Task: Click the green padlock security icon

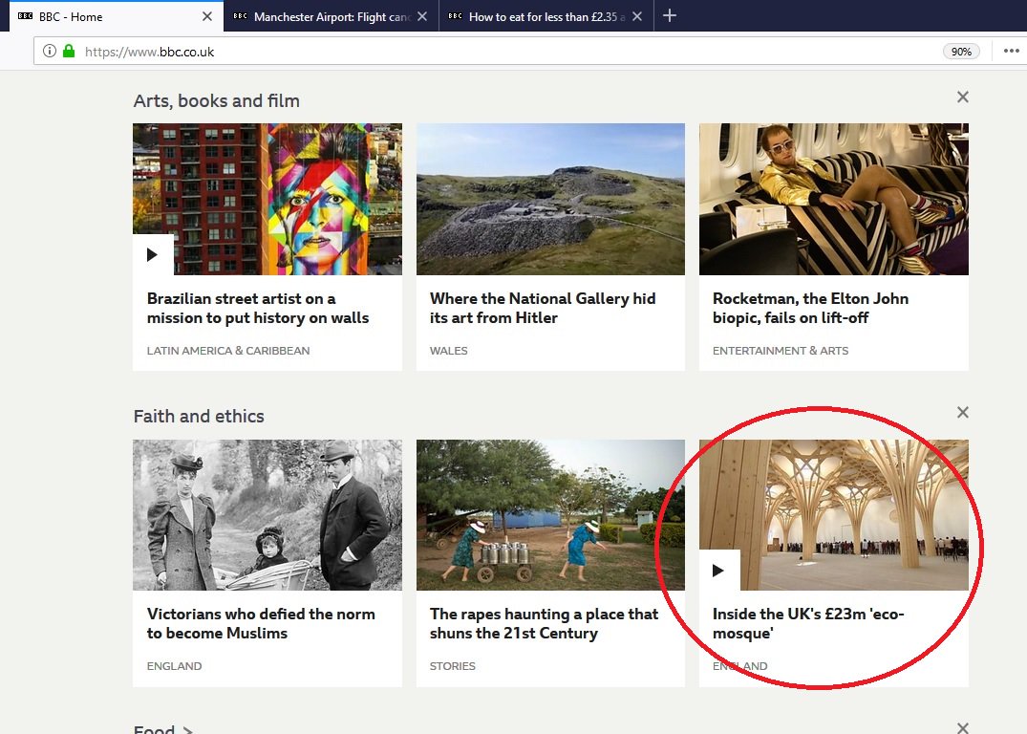Action: [69, 51]
